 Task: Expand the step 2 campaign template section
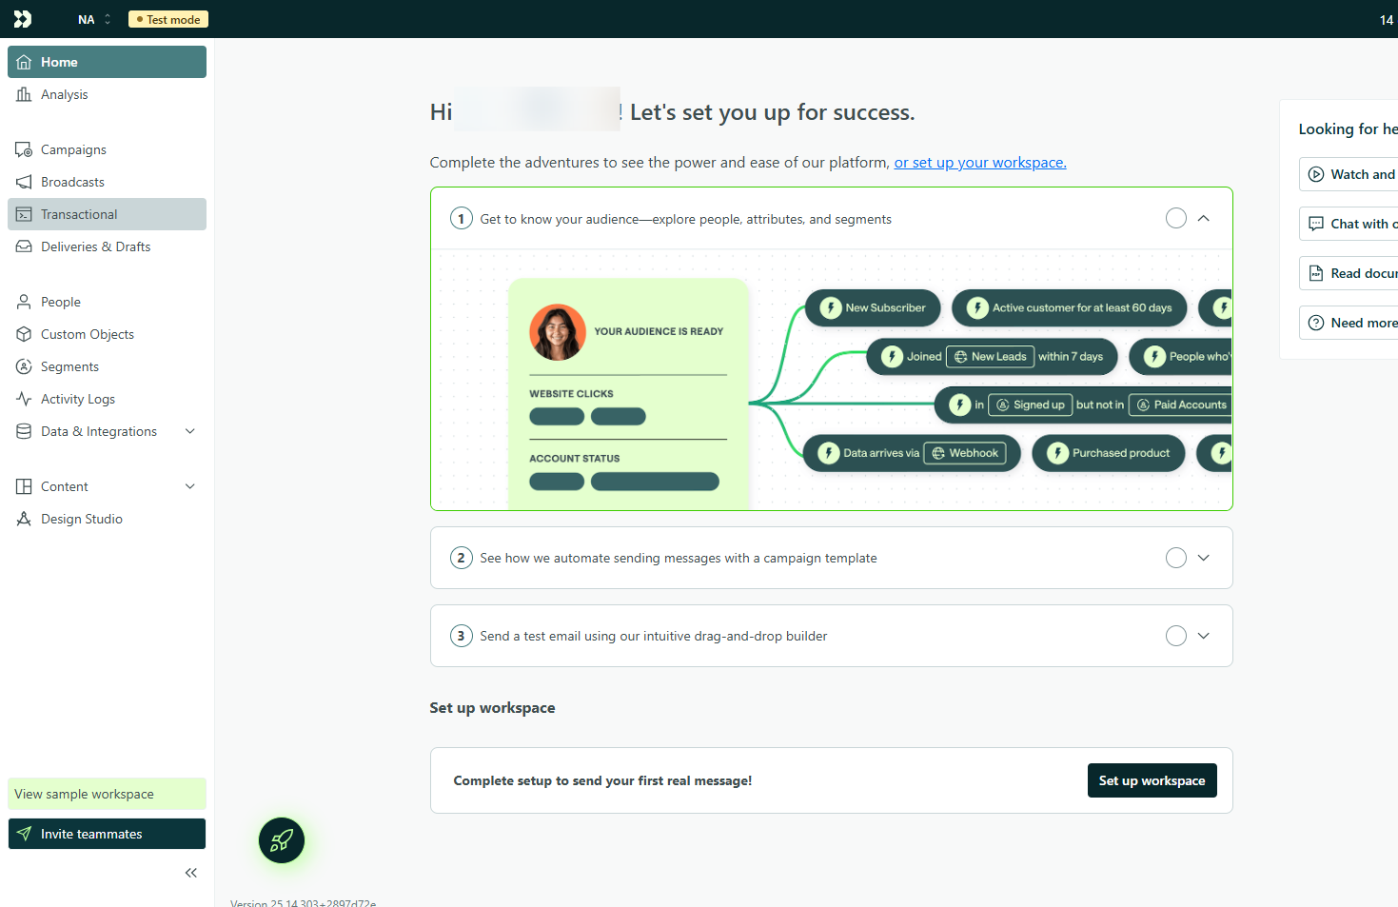tap(1204, 558)
